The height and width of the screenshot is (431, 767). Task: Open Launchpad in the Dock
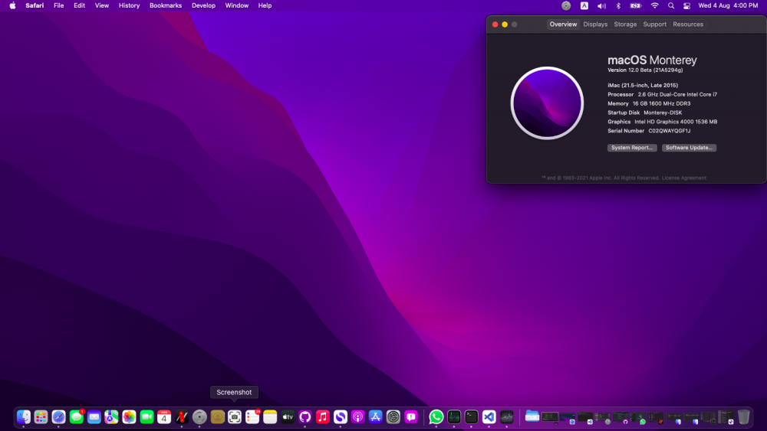[x=41, y=417]
